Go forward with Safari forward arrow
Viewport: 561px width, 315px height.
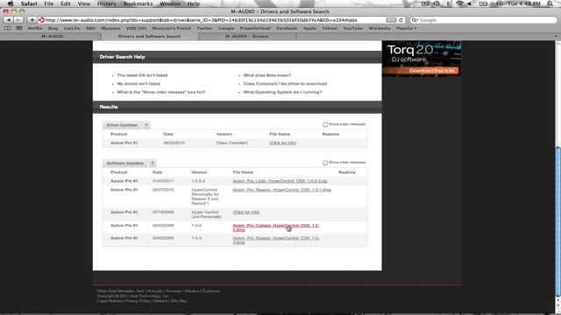coord(18,20)
